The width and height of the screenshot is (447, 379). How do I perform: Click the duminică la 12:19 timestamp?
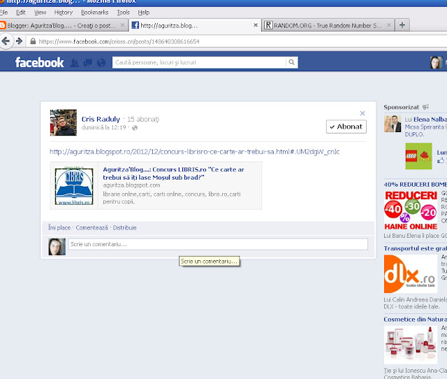tap(104, 127)
